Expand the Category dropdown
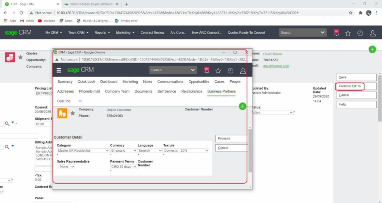Viewport: 382px width, 203px height. [83, 151]
